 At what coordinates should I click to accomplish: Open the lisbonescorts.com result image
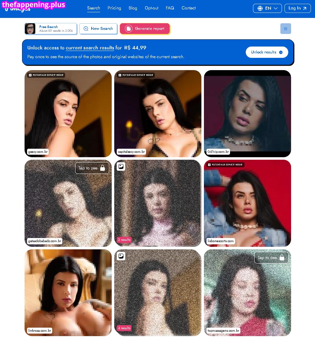coord(247,203)
